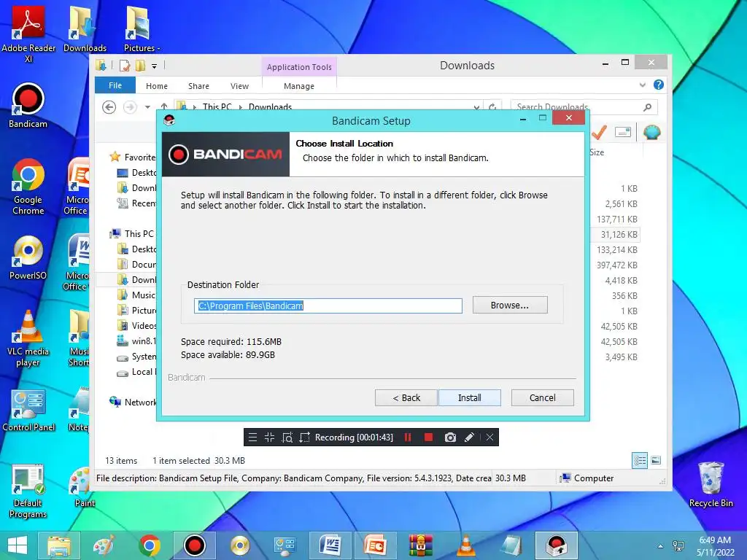Refresh the Downloads folder
This screenshot has height=560, width=747.
pyautogui.click(x=492, y=106)
